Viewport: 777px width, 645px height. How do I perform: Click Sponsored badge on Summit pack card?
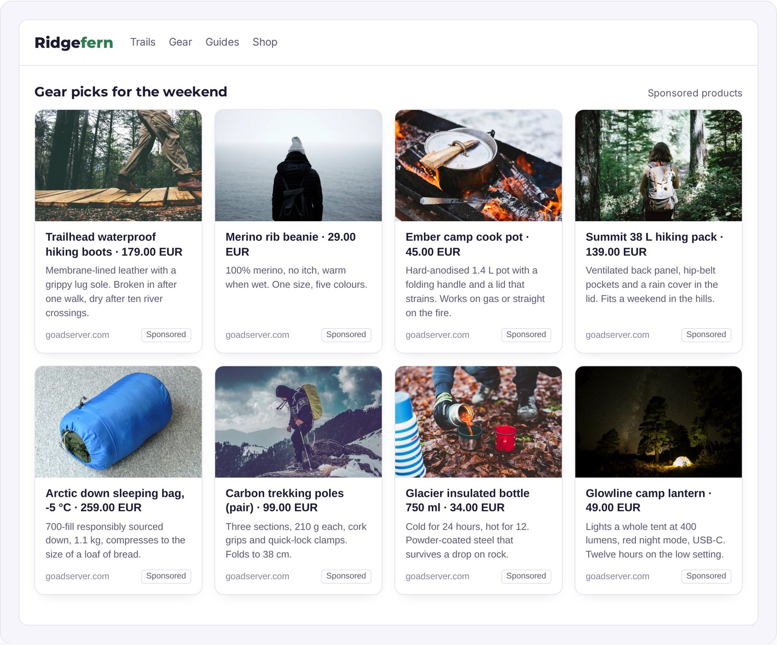(707, 335)
